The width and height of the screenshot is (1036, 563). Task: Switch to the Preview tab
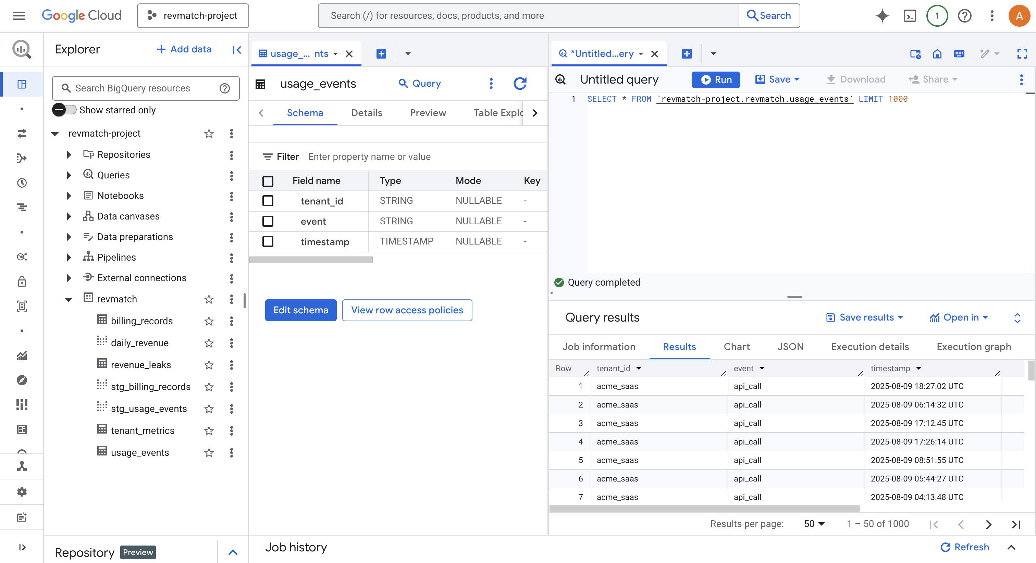[x=428, y=113]
